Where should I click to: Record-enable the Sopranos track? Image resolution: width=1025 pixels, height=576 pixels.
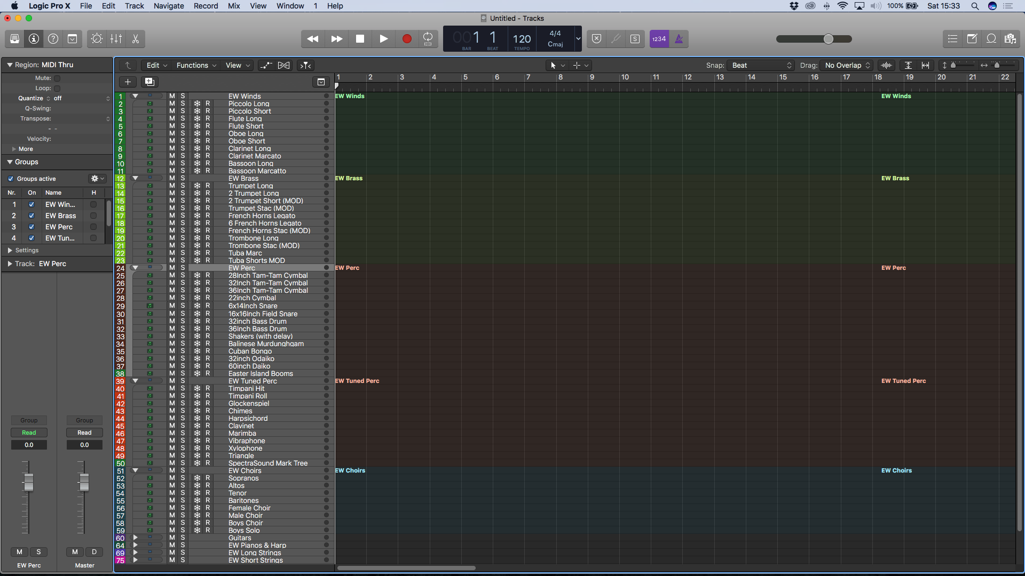click(x=208, y=478)
